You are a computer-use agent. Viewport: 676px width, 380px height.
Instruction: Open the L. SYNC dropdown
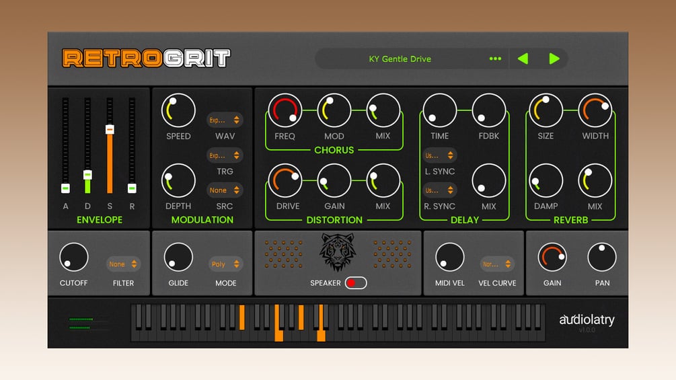tap(439, 155)
